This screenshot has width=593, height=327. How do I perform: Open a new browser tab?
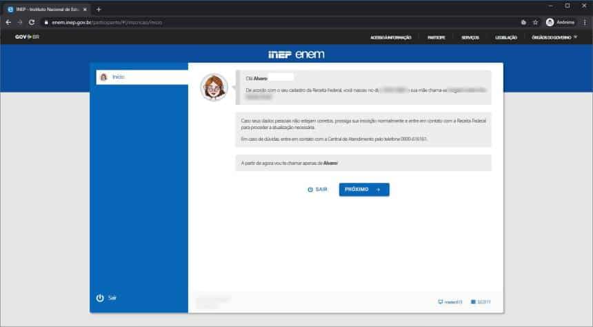point(99,10)
